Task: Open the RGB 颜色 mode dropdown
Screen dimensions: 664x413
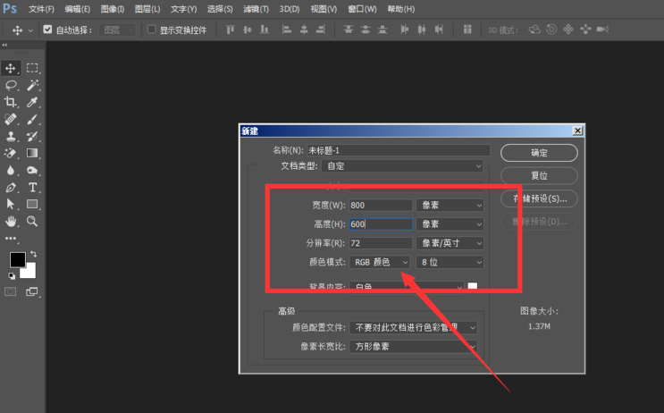Action: point(380,262)
